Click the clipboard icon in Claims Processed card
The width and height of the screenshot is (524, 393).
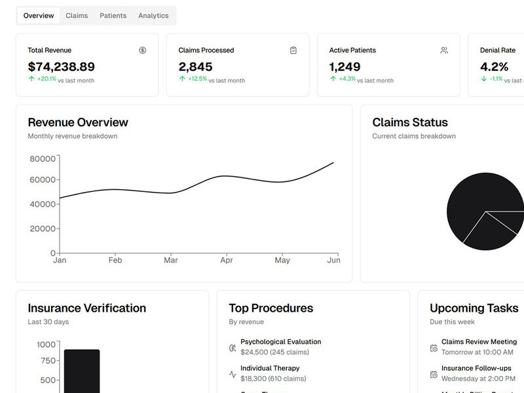(x=293, y=50)
